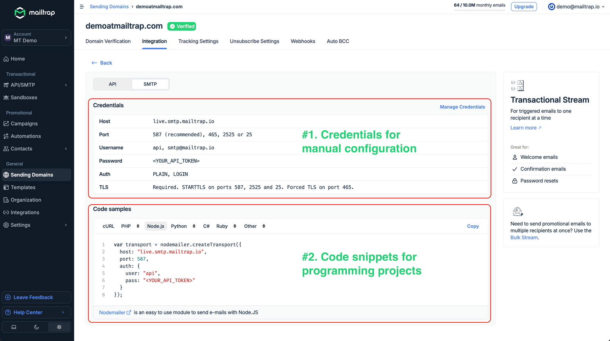This screenshot has height=341, width=610.
Task: Switch to dark theme mode
Action: (37, 327)
